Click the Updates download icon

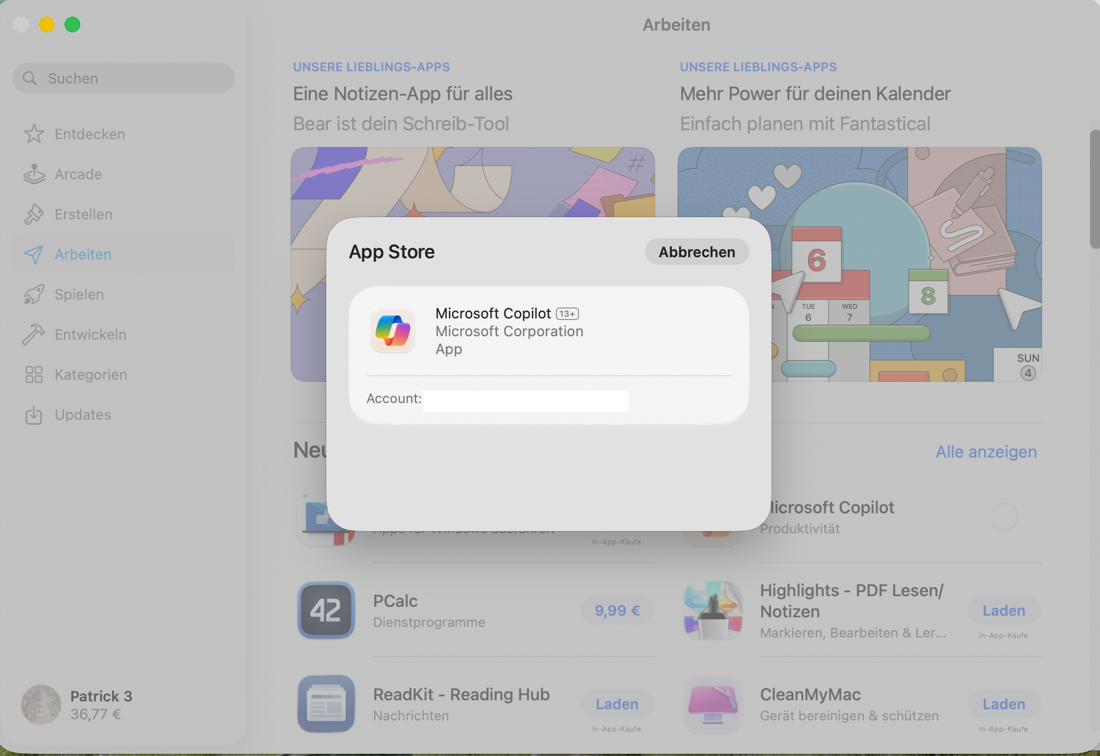(x=34, y=415)
